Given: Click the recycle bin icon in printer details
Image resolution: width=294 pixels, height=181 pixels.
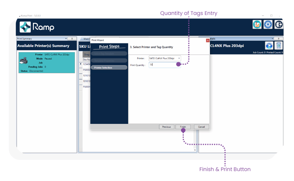Looking at the screenshot, I should (279, 46).
